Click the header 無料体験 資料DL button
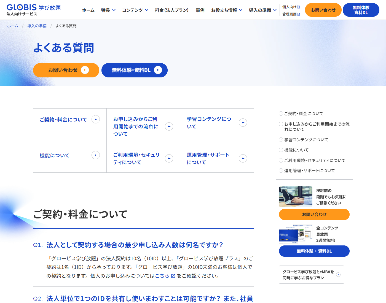386x303 pixels. 361,10
